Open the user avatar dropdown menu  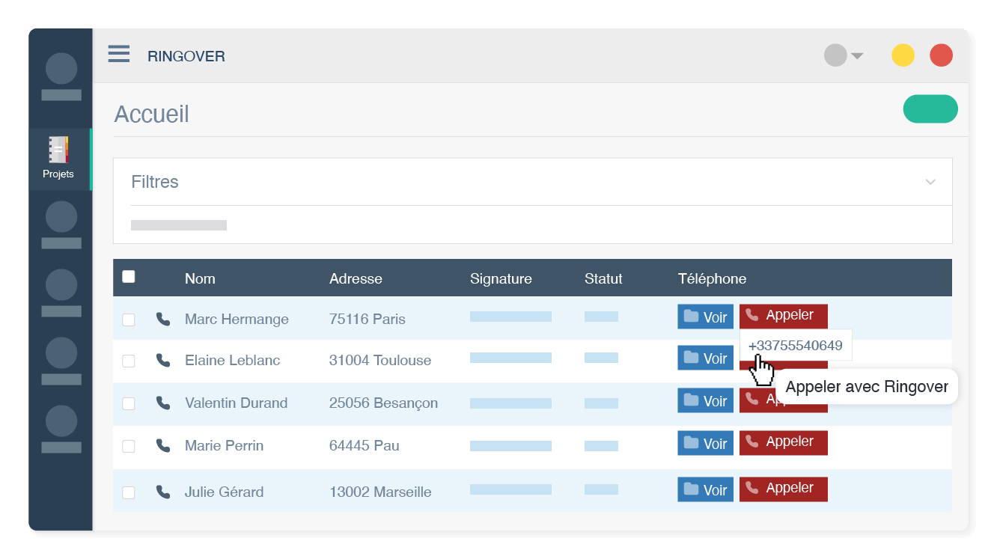pyautogui.click(x=842, y=55)
